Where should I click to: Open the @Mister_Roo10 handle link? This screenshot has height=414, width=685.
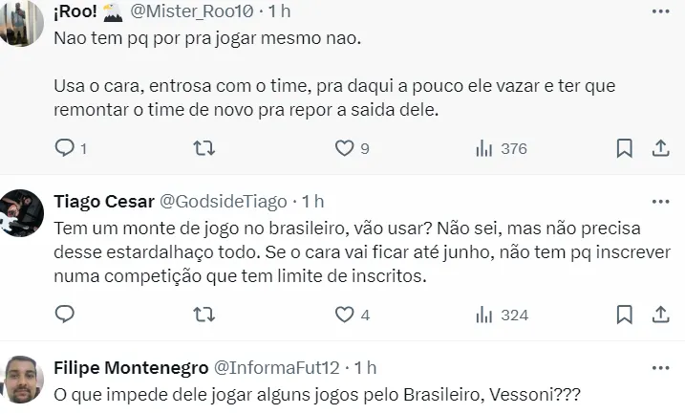click(191, 11)
